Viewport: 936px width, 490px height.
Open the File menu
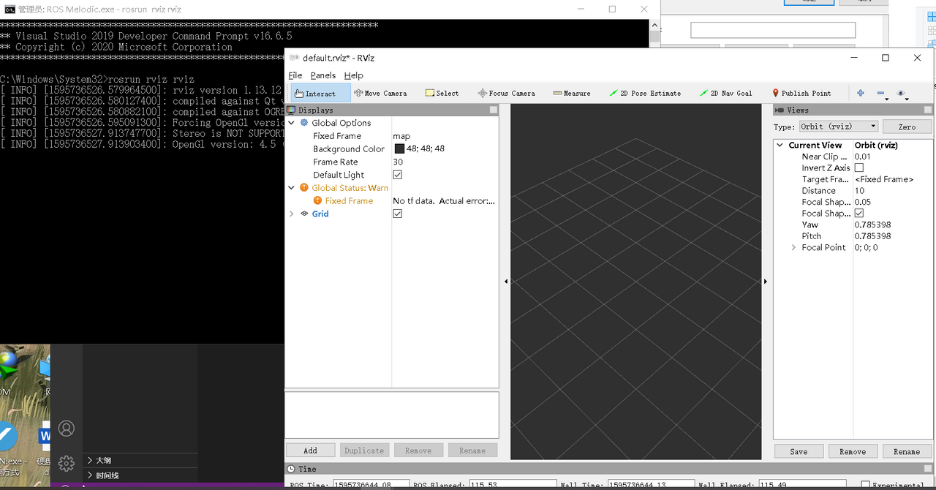[x=295, y=75]
